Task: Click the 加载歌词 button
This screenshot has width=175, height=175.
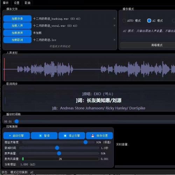Action: pos(17,40)
